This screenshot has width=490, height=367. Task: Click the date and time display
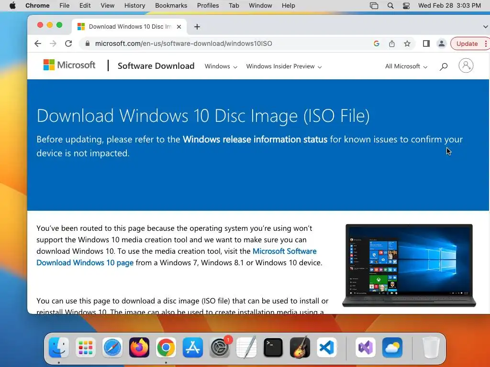point(449,6)
